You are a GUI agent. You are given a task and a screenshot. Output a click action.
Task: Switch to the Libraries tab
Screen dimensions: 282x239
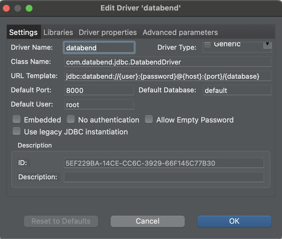58,32
